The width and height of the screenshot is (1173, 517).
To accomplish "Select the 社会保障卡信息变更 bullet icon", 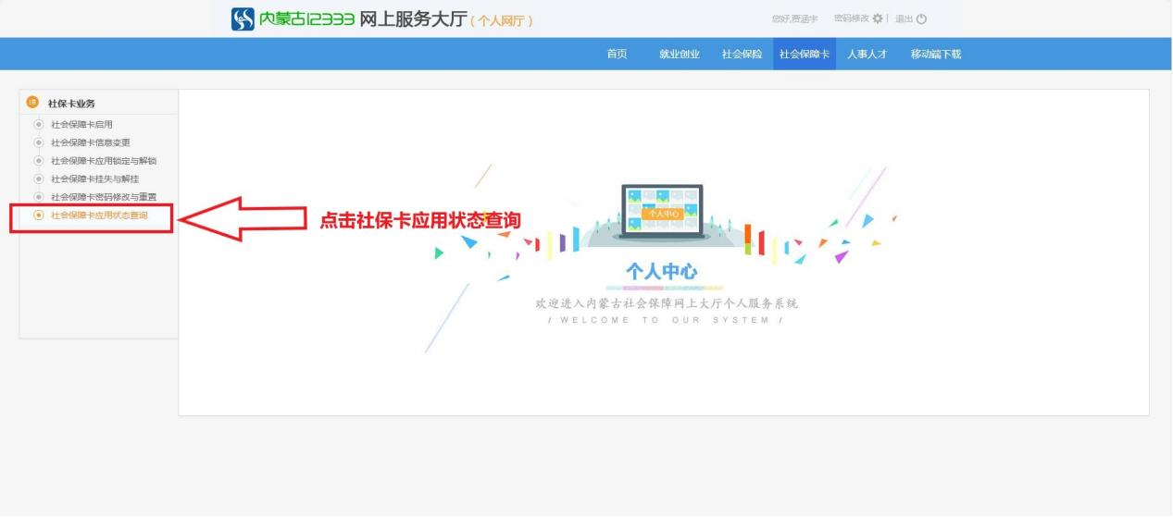I will 38,142.
